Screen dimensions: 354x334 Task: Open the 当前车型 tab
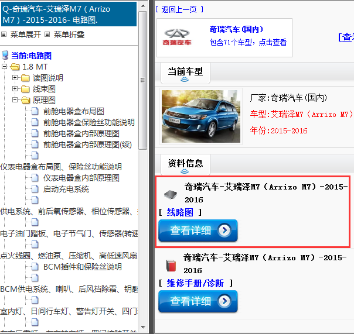[x=185, y=73]
